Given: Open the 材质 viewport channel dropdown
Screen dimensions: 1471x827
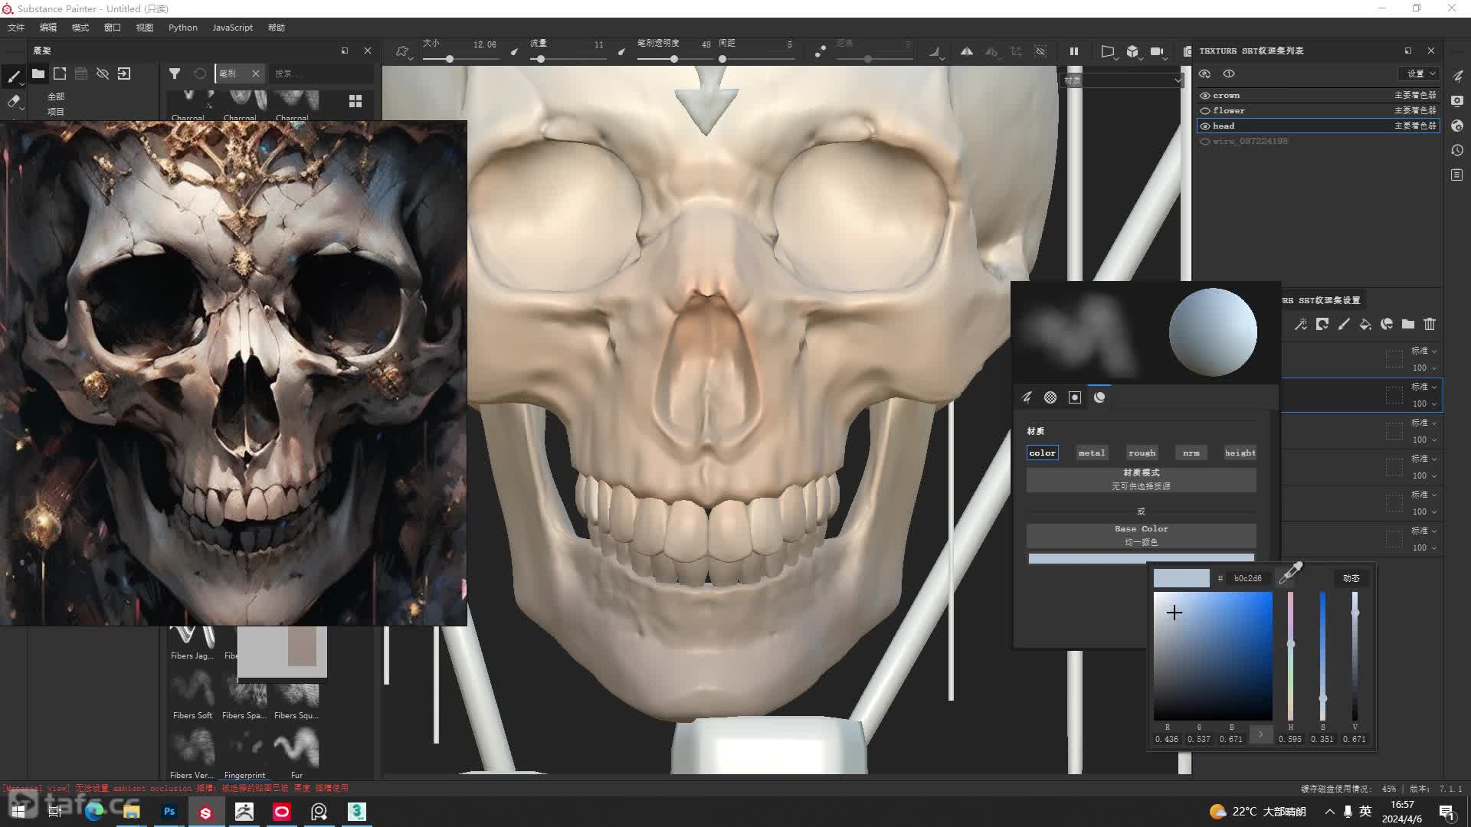Looking at the screenshot, I should (1123, 80).
